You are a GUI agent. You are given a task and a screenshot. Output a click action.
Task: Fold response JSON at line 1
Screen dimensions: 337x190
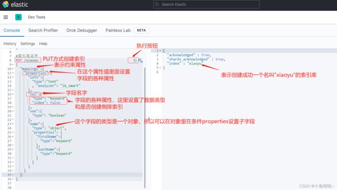(x=160, y=51)
